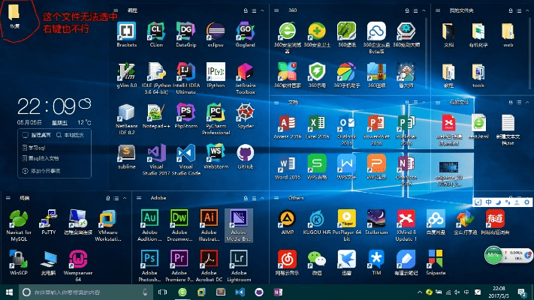
Task: Launch PyCharm Professional
Action: [x=216, y=113]
